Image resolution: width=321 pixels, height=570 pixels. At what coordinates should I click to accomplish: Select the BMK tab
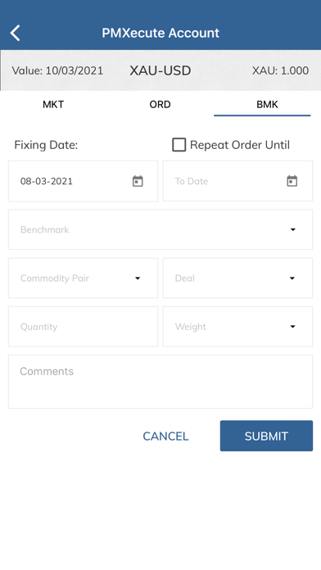pyautogui.click(x=267, y=104)
